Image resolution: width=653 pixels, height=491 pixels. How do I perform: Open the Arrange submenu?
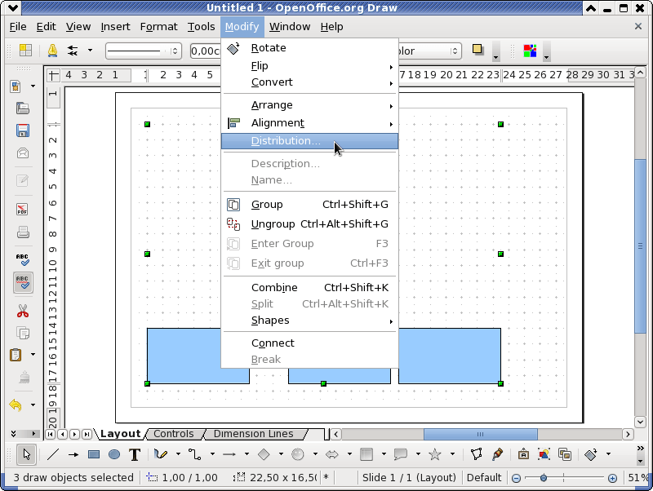coord(309,105)
